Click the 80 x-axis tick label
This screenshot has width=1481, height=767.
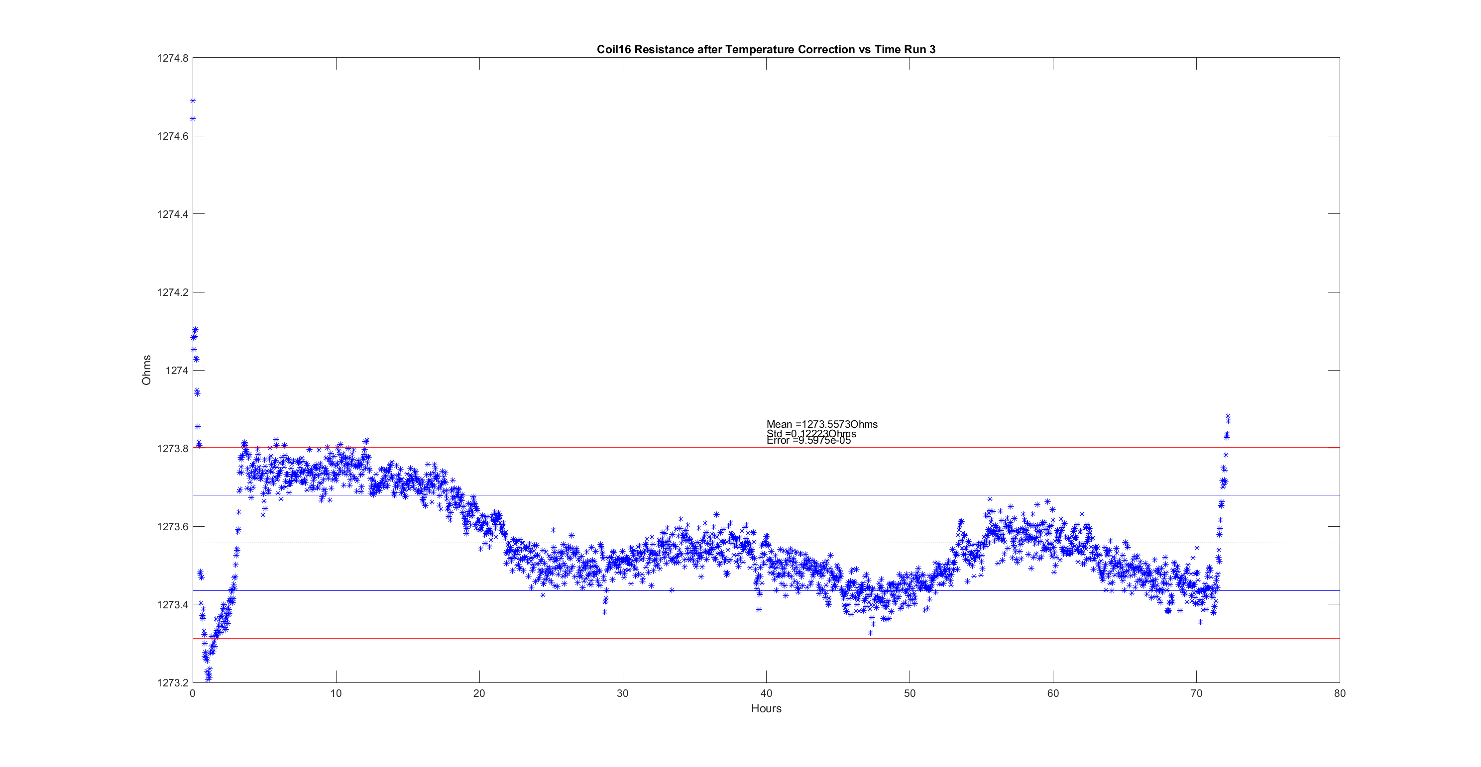(x=1340, y=693)
